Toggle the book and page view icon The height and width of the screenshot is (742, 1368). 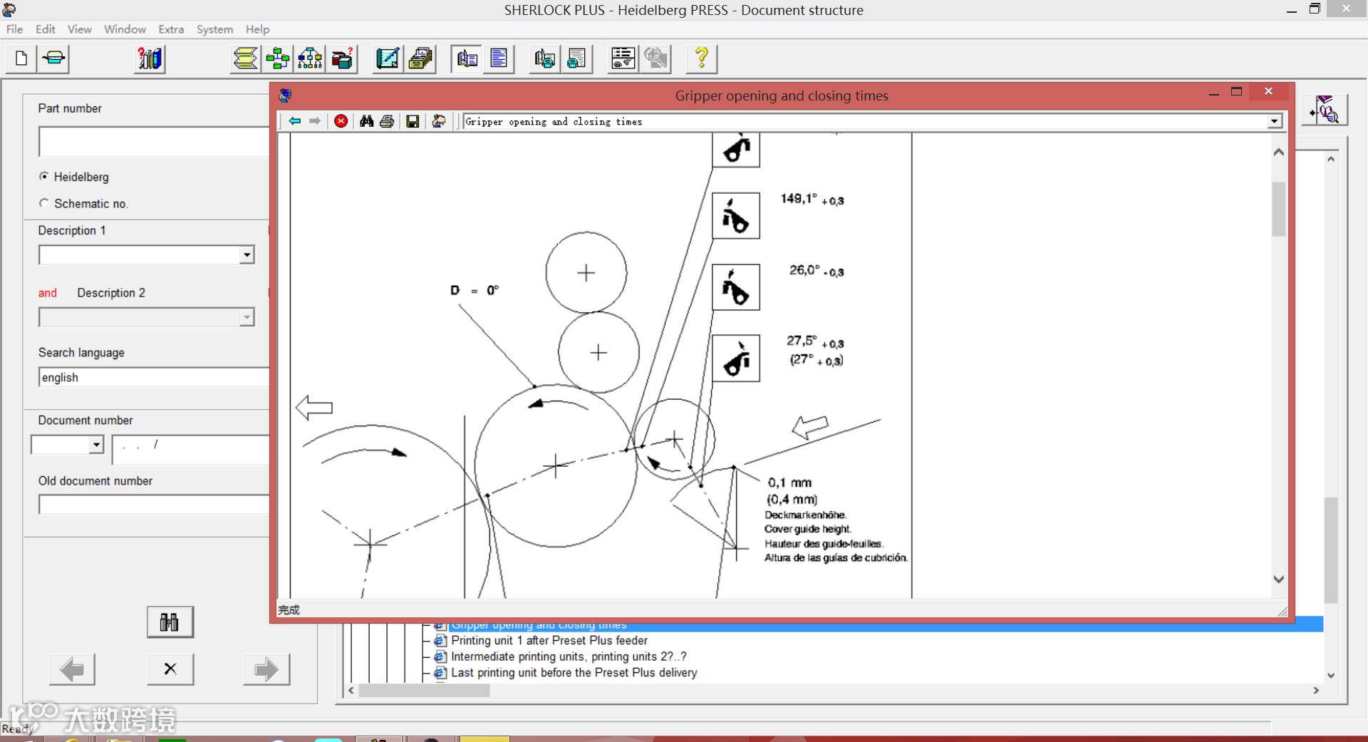tap(467, 58)
